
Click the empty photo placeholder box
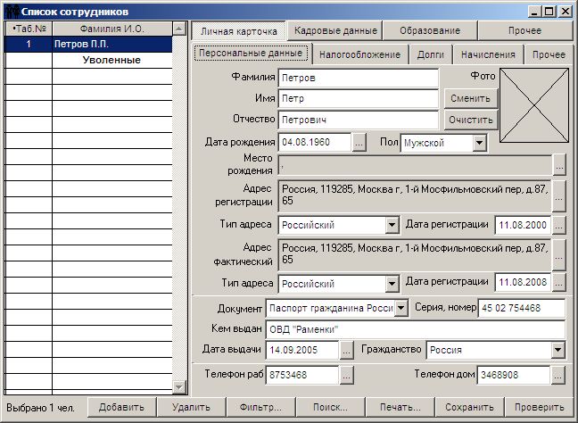[x=532, y=101]
